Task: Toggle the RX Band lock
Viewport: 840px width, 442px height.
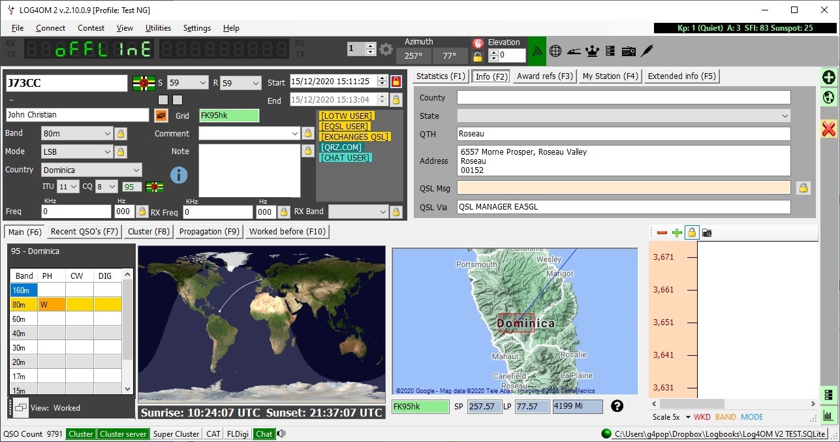Action: (x=396, y=212)
